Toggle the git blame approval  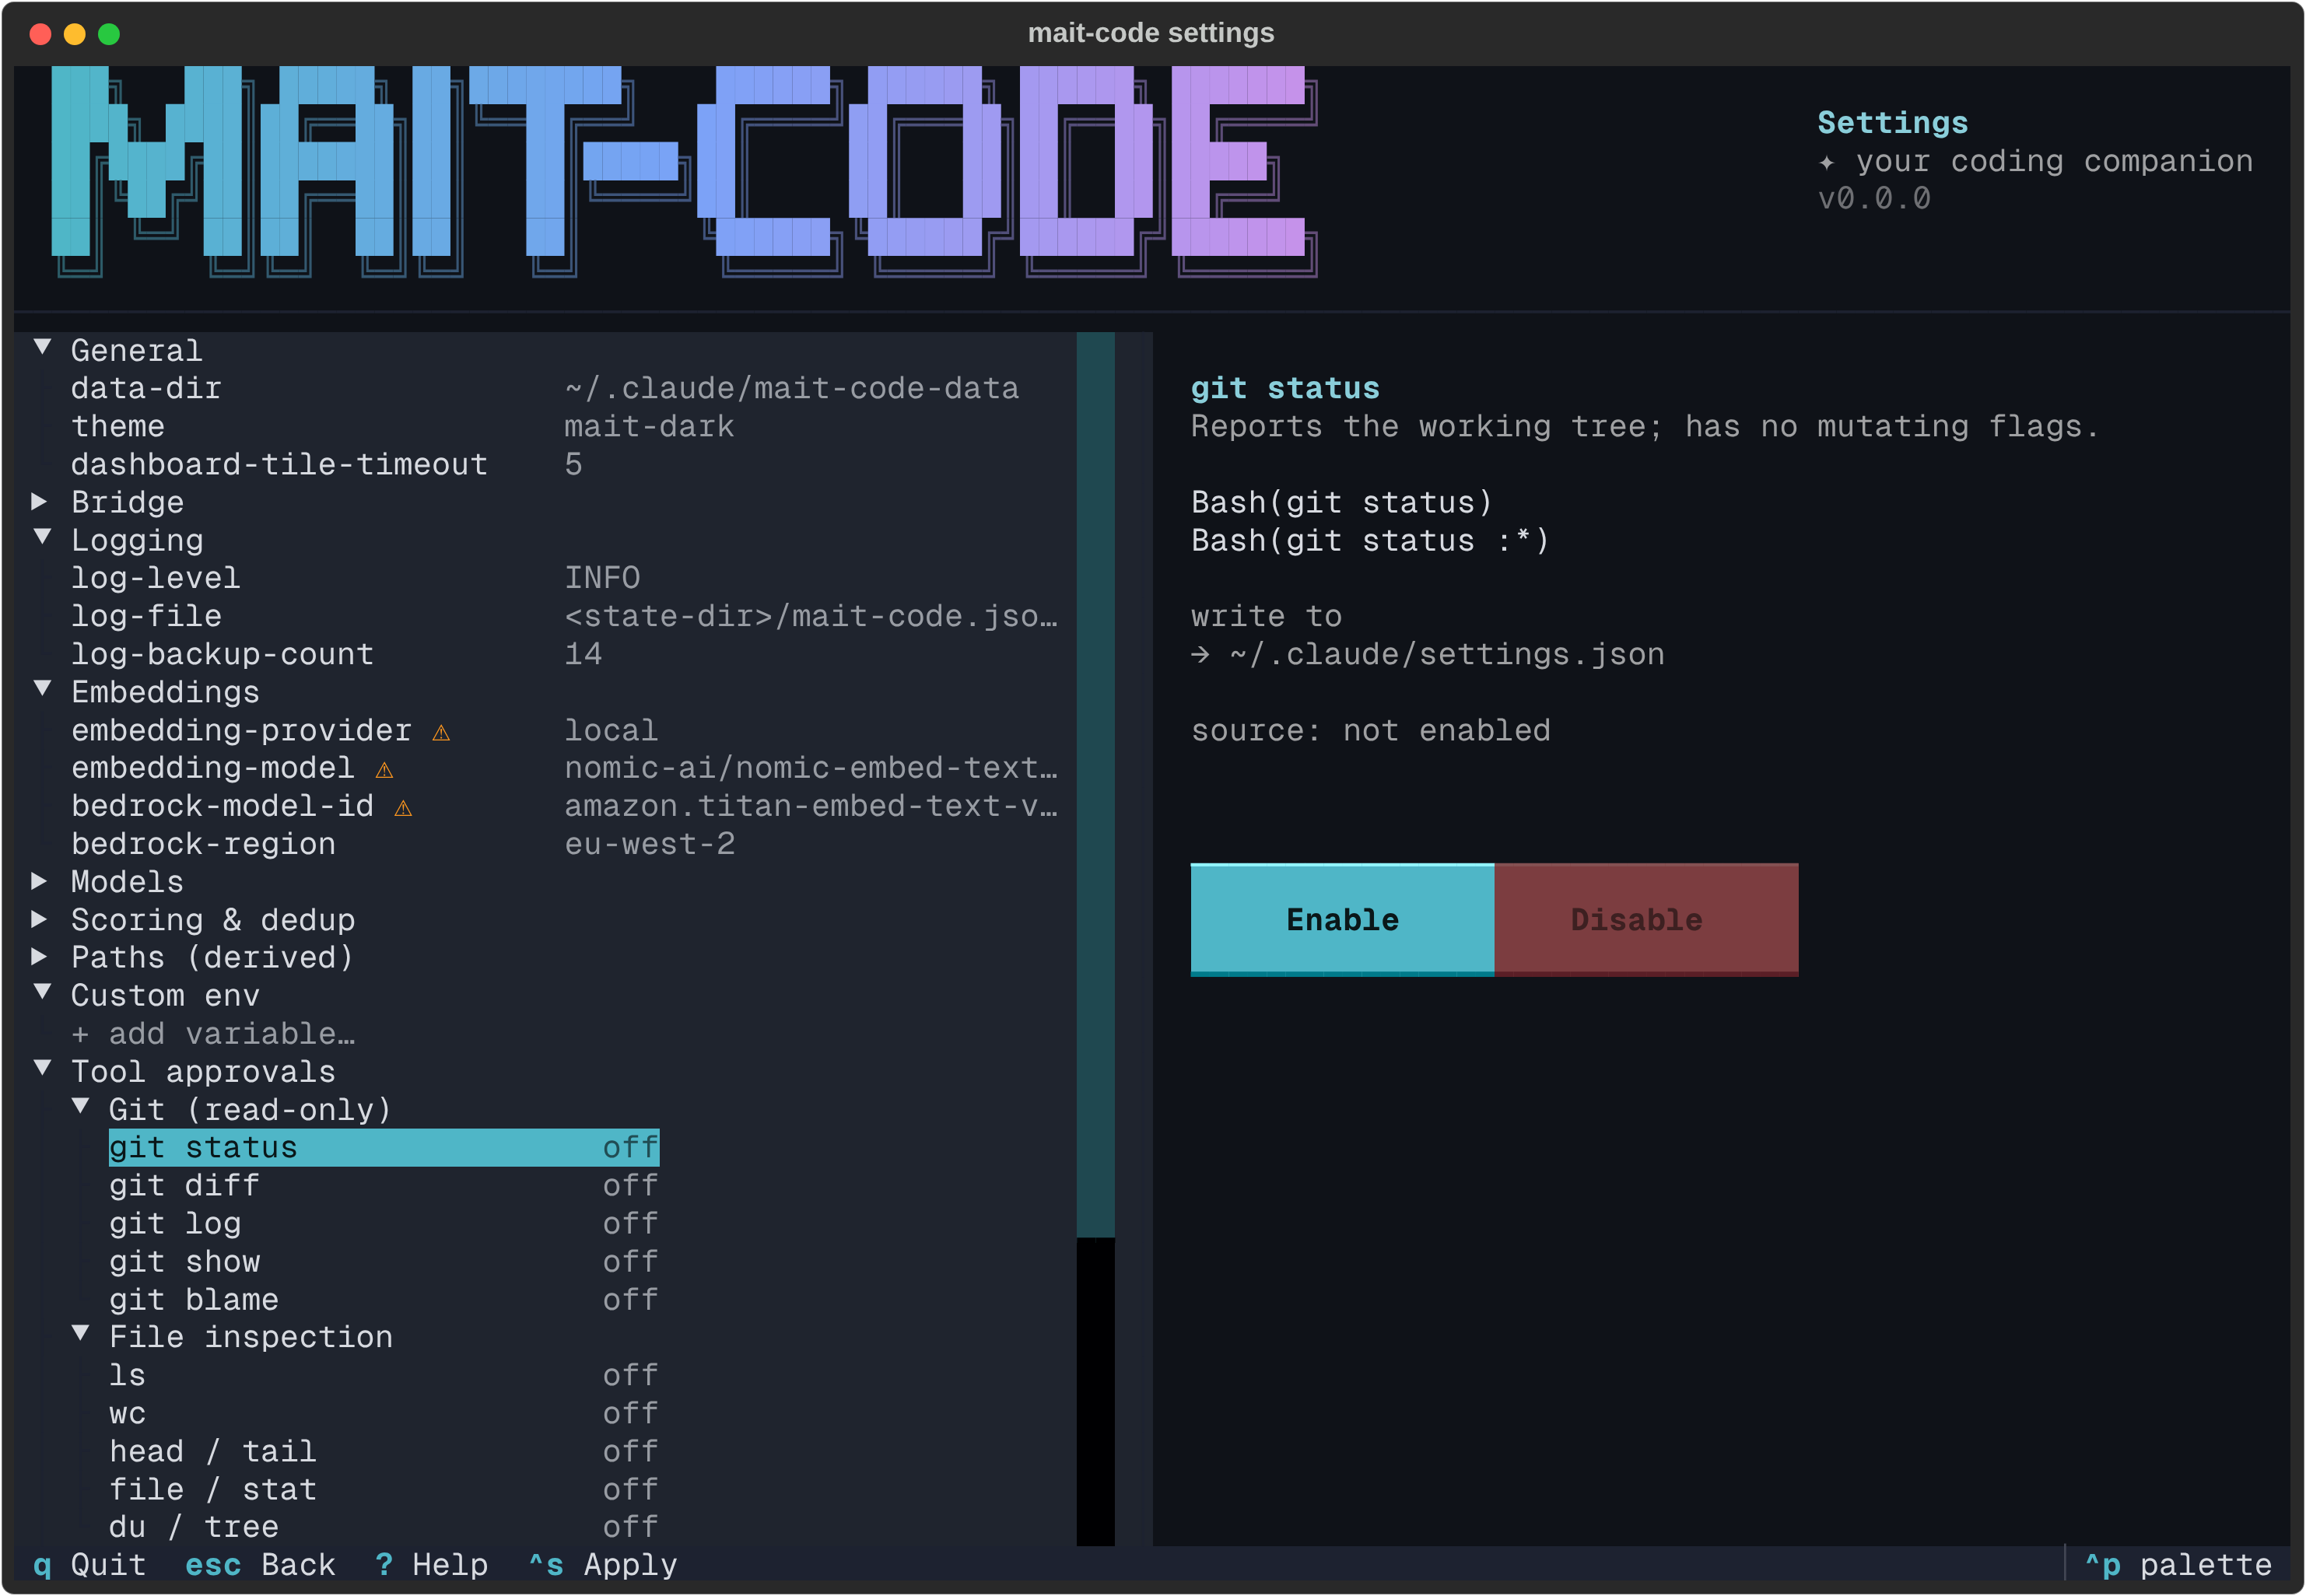384,1300
